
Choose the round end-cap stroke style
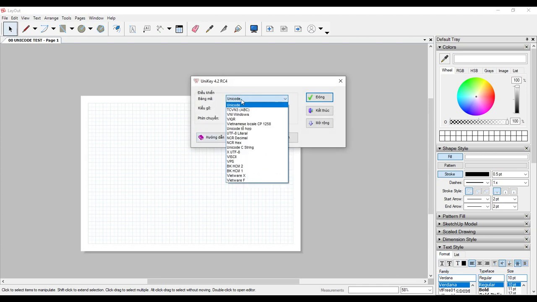[506, 191]
